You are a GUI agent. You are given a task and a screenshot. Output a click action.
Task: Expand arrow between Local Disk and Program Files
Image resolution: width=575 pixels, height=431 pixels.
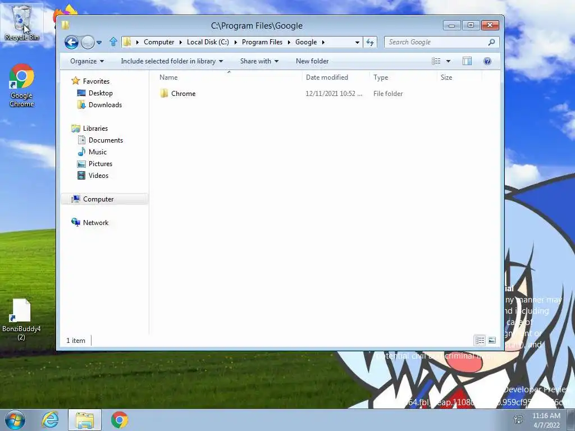235,42
